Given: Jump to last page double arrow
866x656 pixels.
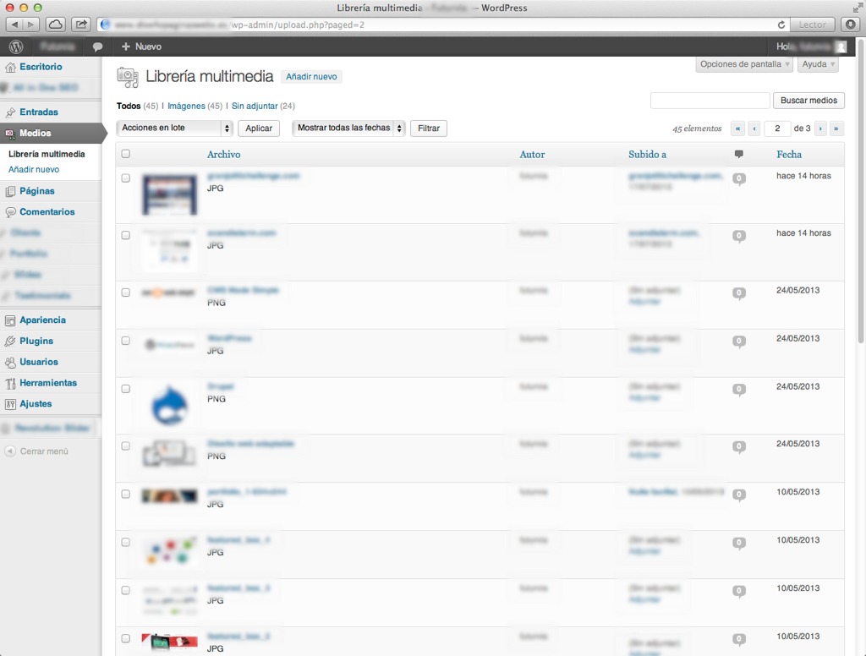Looking at the screenshot, I should coord(836,128).
